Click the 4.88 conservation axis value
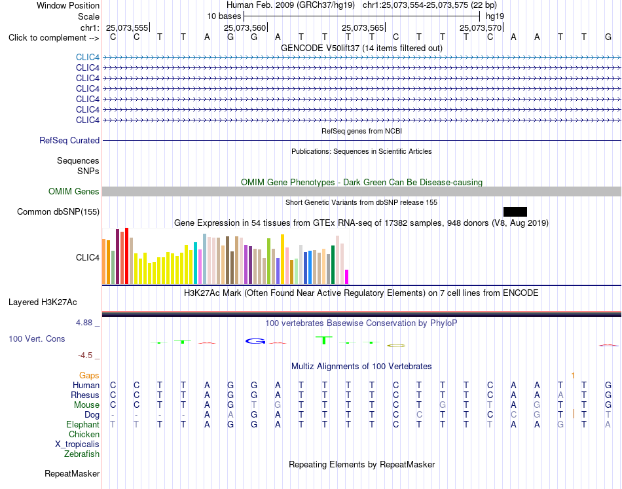This screenshot has height=489, width=622. tap(84, 323)
